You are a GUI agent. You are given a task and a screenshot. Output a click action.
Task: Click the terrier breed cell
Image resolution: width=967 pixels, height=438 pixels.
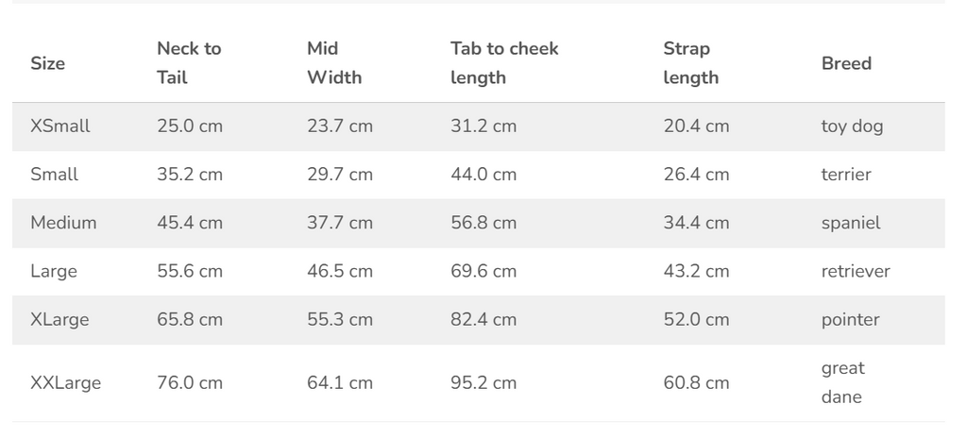(x=846, y=174)
